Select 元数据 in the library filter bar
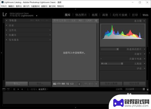The width and height of the screenshot is (151, 109). [x=89, y=21]
